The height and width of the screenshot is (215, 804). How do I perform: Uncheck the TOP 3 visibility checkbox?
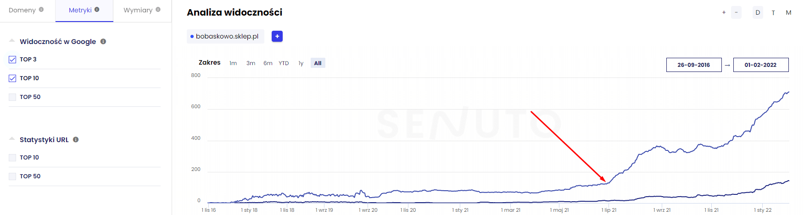coord(12,60)
